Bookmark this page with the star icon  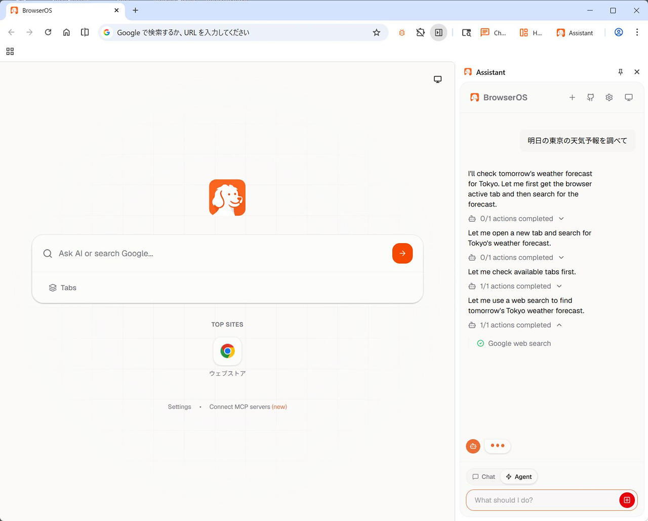click(376, 32)
